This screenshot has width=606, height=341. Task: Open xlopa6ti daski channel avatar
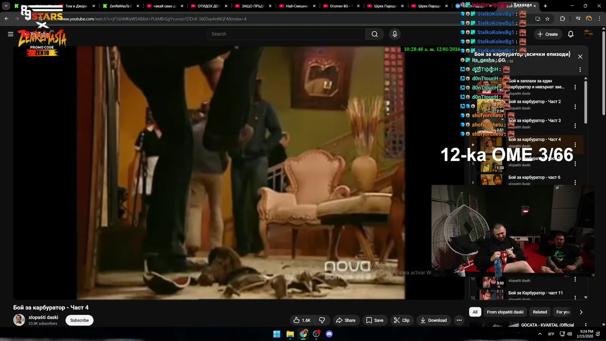tap(19, 320)
